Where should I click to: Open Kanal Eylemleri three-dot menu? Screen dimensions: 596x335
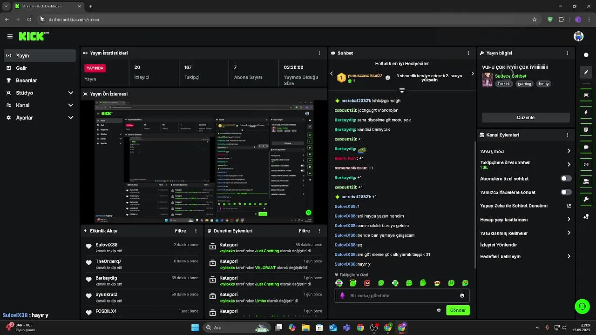pyautogui.click(x=567, y=135)
